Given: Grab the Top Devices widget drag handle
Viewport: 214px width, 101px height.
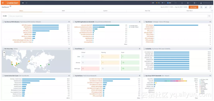Looking at the screenshot, I should coord(145,22).
